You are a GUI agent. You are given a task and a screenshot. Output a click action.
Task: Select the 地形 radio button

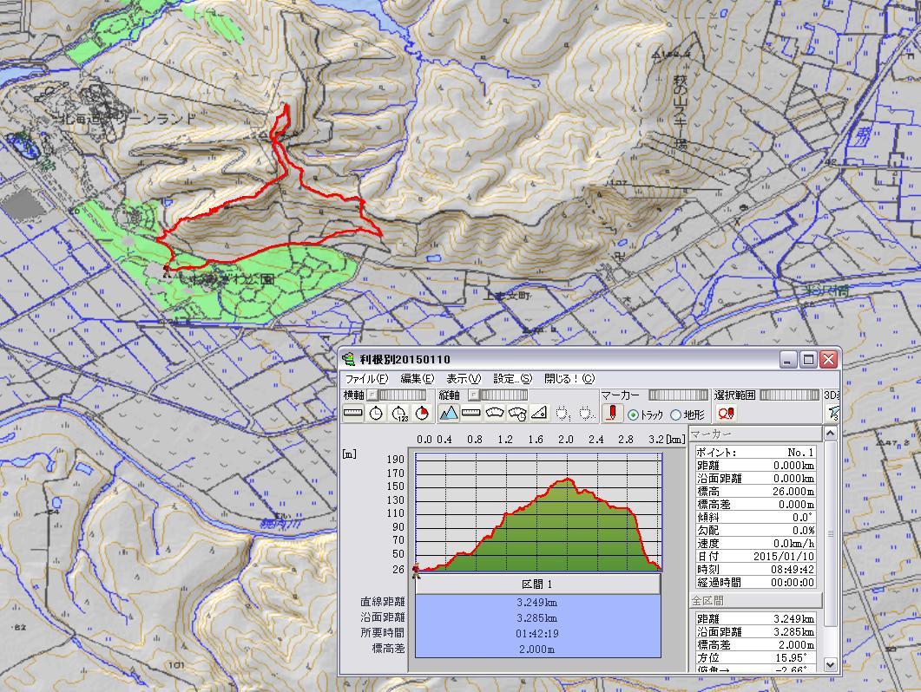pos(675,415)
